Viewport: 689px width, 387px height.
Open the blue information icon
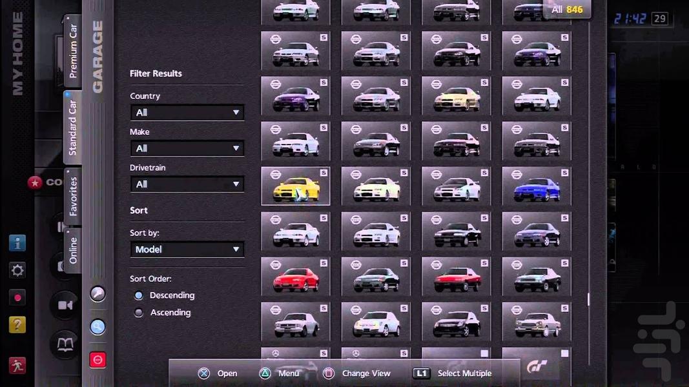(x=17, y=243)
